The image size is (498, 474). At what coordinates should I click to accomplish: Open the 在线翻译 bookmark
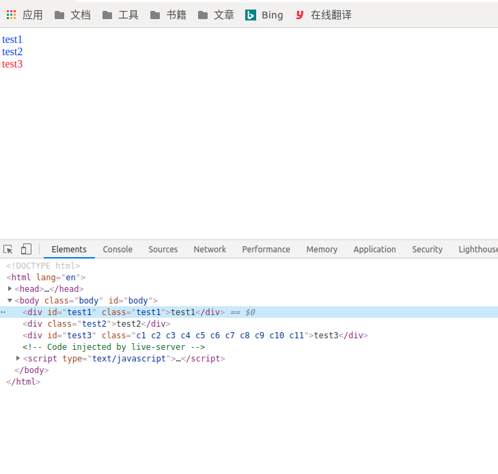click(x=323, y=15)
